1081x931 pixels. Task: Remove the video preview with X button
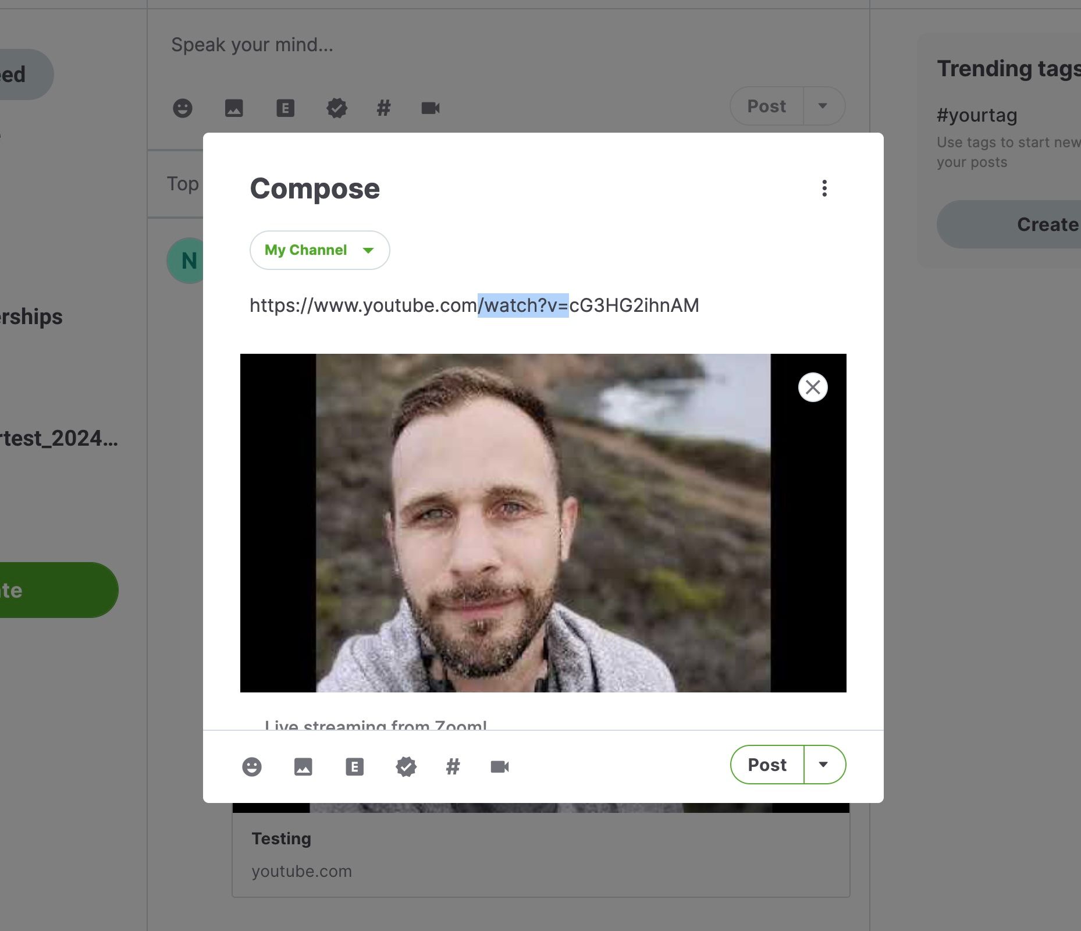pos(813,387)
